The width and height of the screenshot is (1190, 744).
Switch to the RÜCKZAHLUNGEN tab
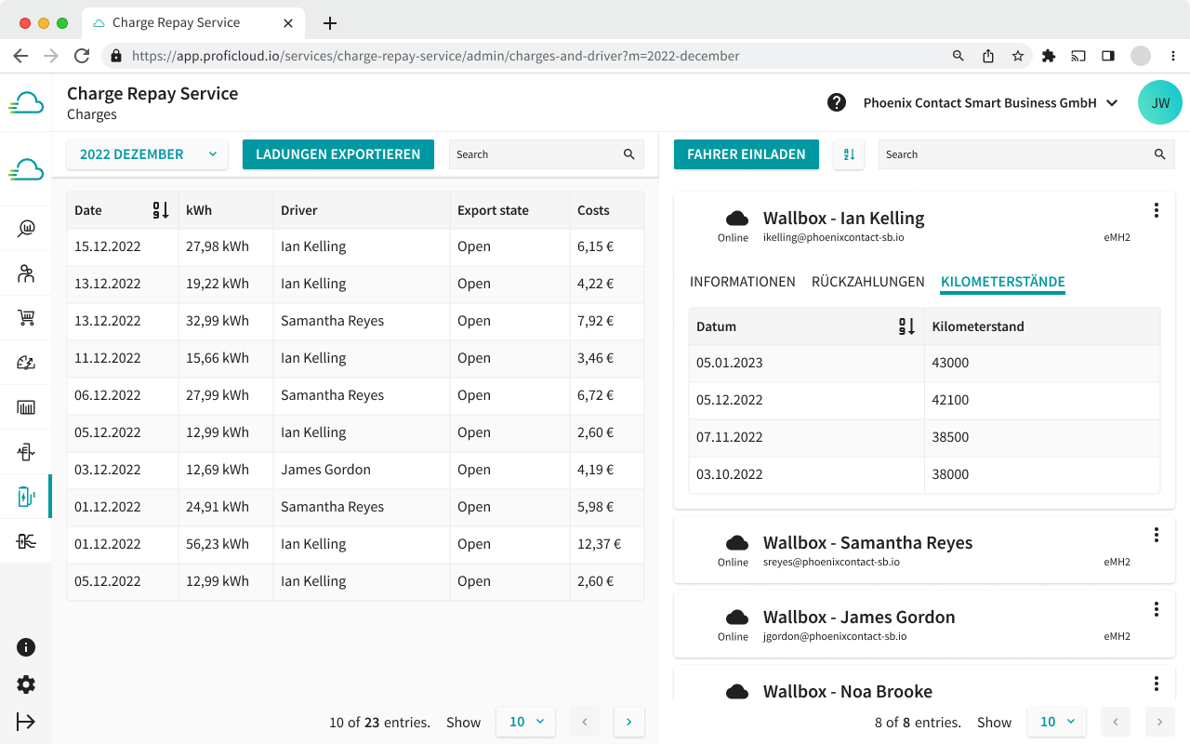(867, 281)
